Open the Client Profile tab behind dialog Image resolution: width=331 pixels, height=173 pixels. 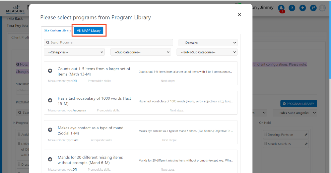point(20,37)
